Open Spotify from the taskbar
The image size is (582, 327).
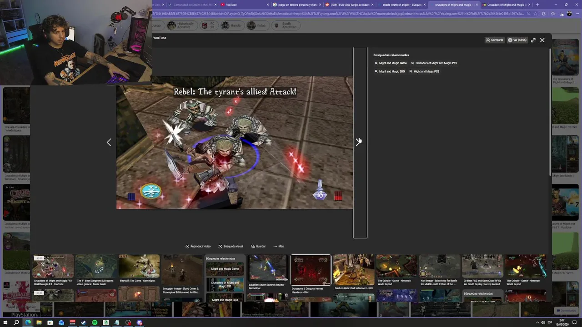point(95,322)
